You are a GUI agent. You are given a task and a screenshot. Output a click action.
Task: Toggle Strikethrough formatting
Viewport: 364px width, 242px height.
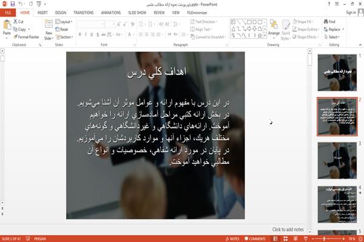point(104,35)
